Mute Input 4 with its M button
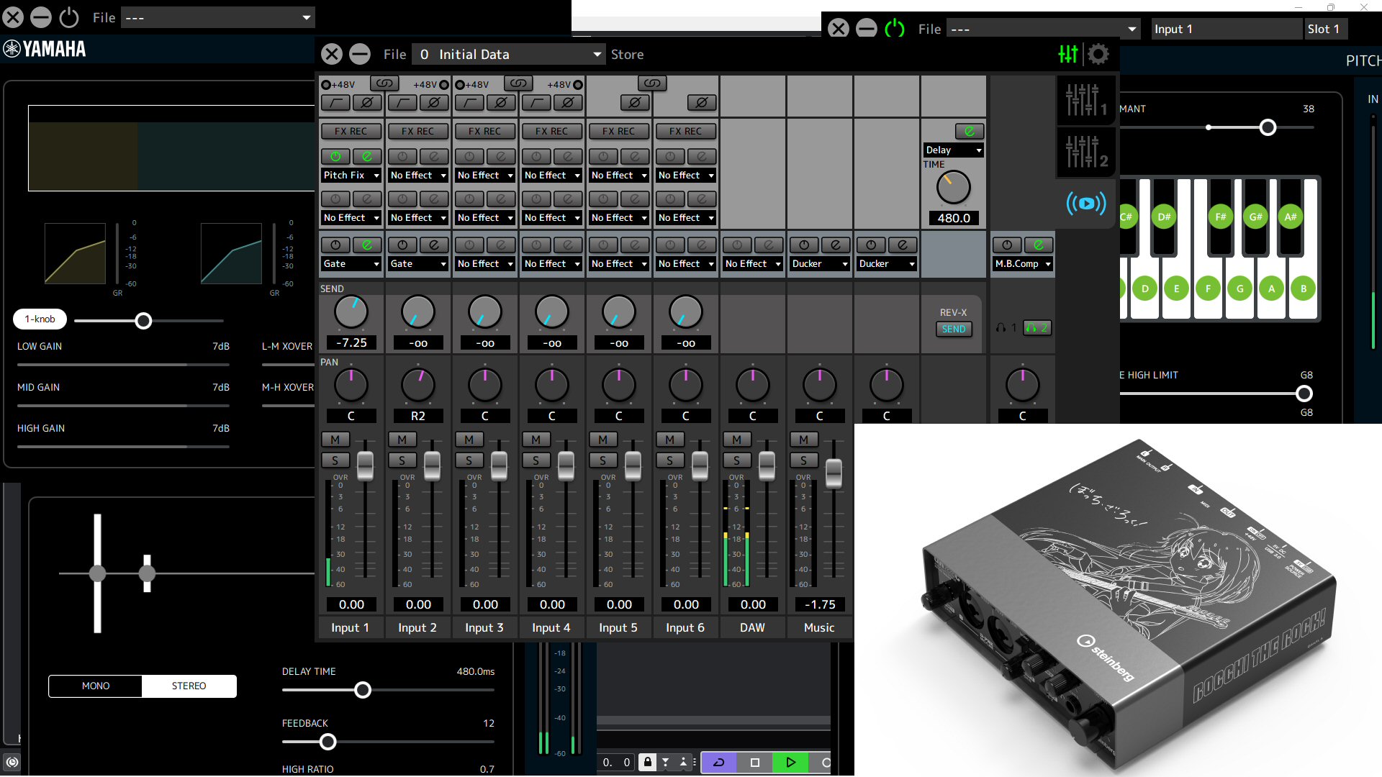This screenshot has width=1382, height=777. click(536, 439)
